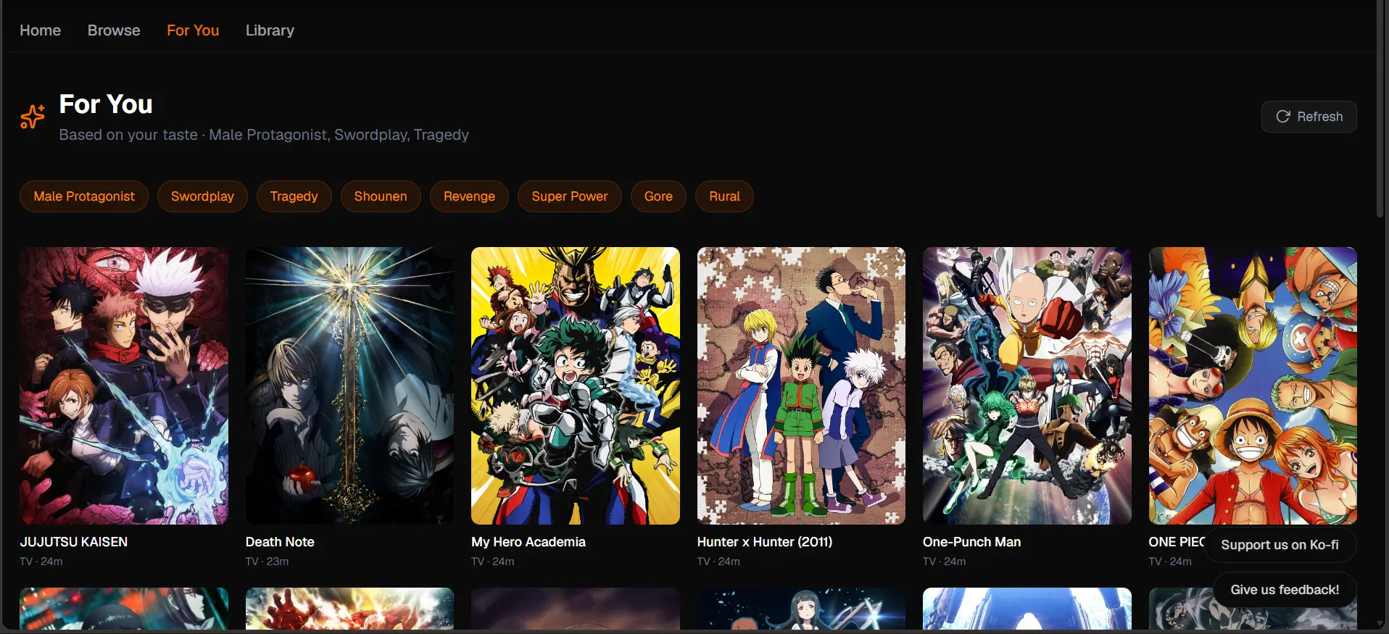The image size is (1389, 634).
Task: Click the 'For You' page heading
Action: [106, 104]
